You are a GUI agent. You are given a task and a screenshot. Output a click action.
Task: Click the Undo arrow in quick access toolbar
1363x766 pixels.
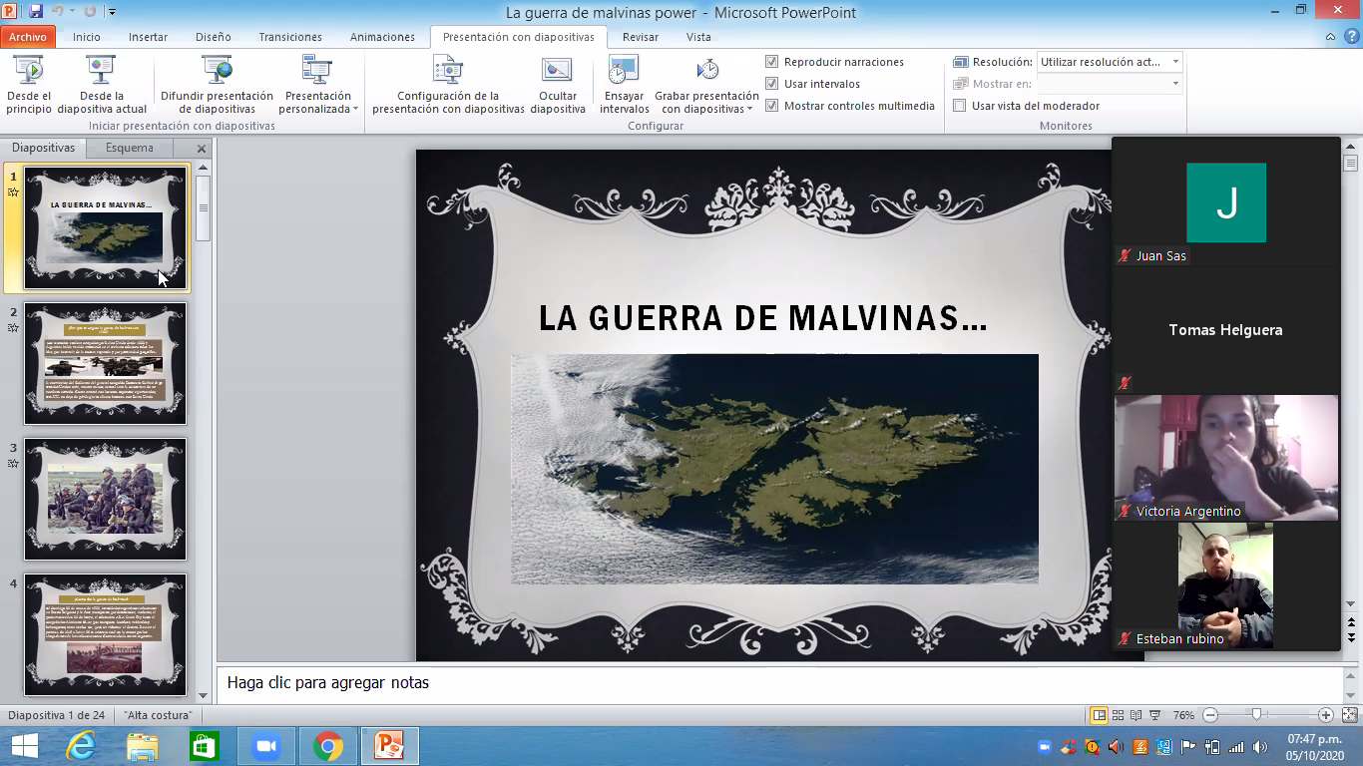pyautogui.click(x=58, y=12)
